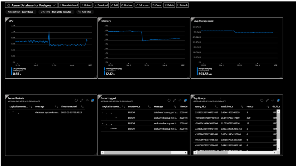Show query code for Top Query tile
This screenshot has width=296, height=166.
tap(273, 100)
